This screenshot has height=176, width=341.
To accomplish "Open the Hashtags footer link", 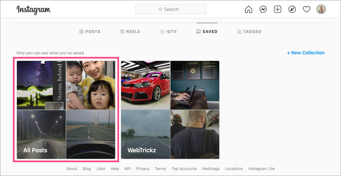I will point(211,169).
